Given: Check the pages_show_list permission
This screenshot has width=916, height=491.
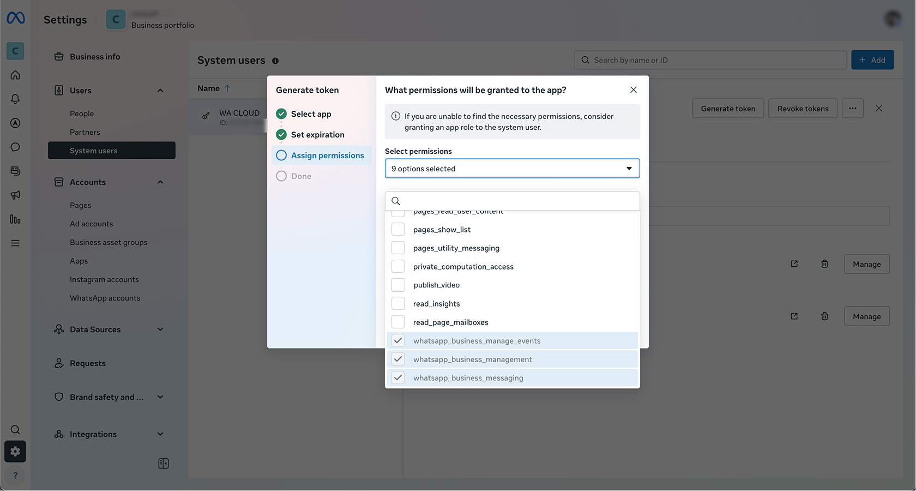Looking at the screenshot, I should [399, 230].
